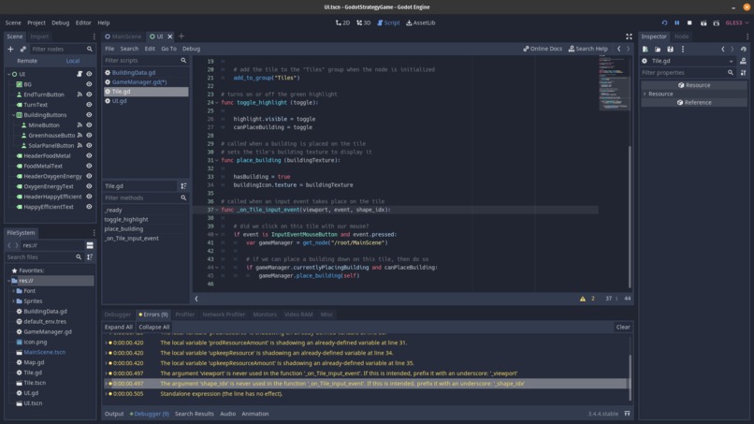Expand the Sprites folder
Screen dimensions: 754x424
point(13,301)
